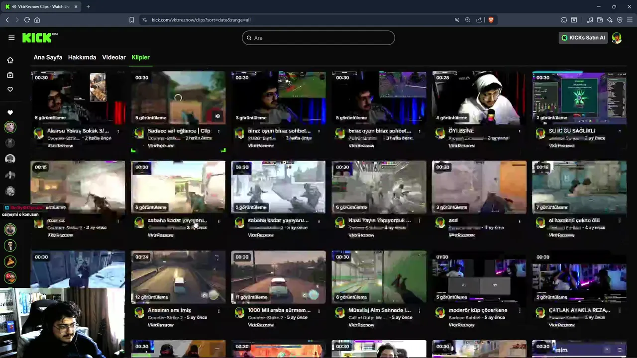Click the share icon in address bar
The height and width of the screenshot is (358, 637).
click(x=479, y=20)
